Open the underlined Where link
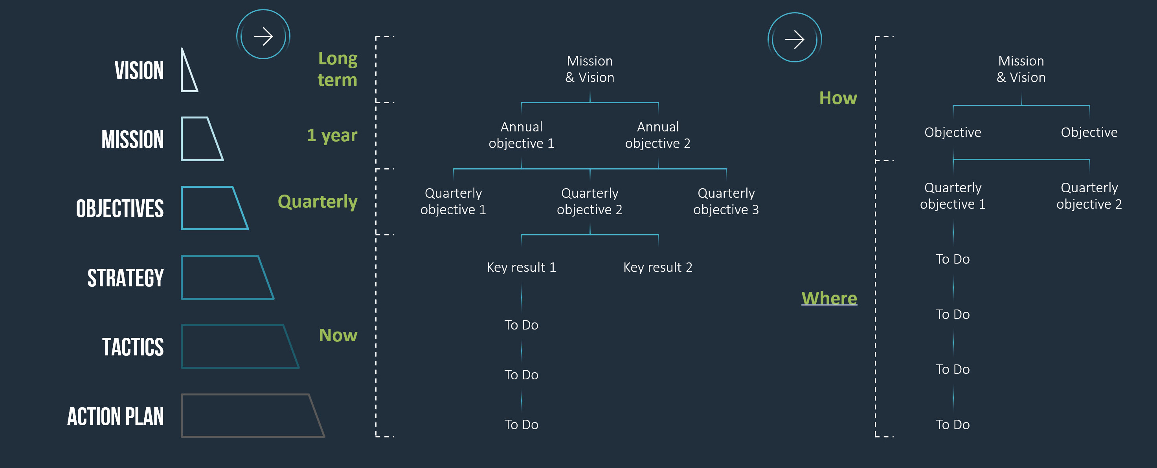The height and width of the screenshot is (468, 1157). [829, 298]
